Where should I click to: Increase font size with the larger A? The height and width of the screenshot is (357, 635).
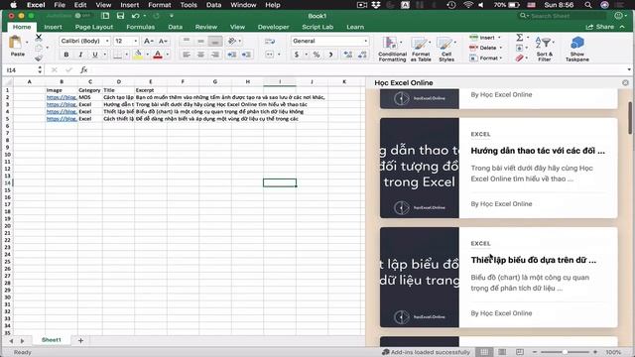coord(148,41)
